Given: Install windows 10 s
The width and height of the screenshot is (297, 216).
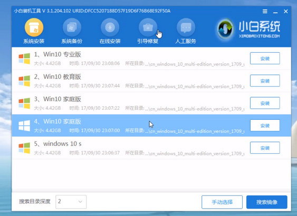Looking at the screenshot, I should tap(265, 148).
